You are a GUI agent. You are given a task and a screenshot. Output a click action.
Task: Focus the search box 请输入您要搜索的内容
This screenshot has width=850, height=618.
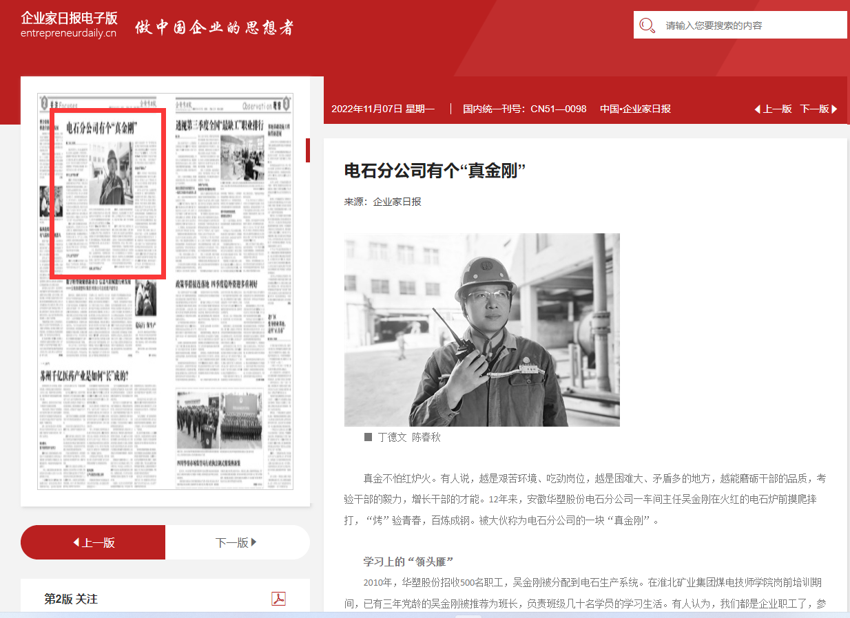(751, 25)
